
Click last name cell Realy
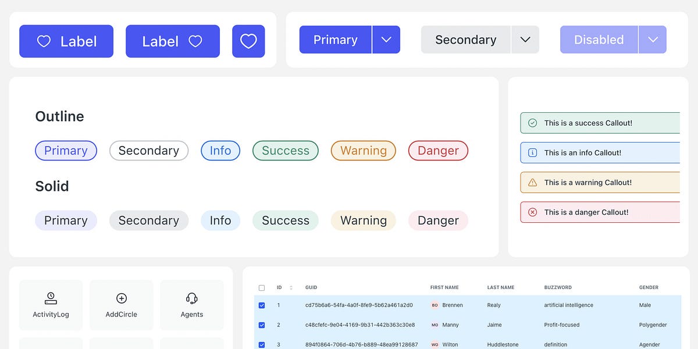[494, 305]
